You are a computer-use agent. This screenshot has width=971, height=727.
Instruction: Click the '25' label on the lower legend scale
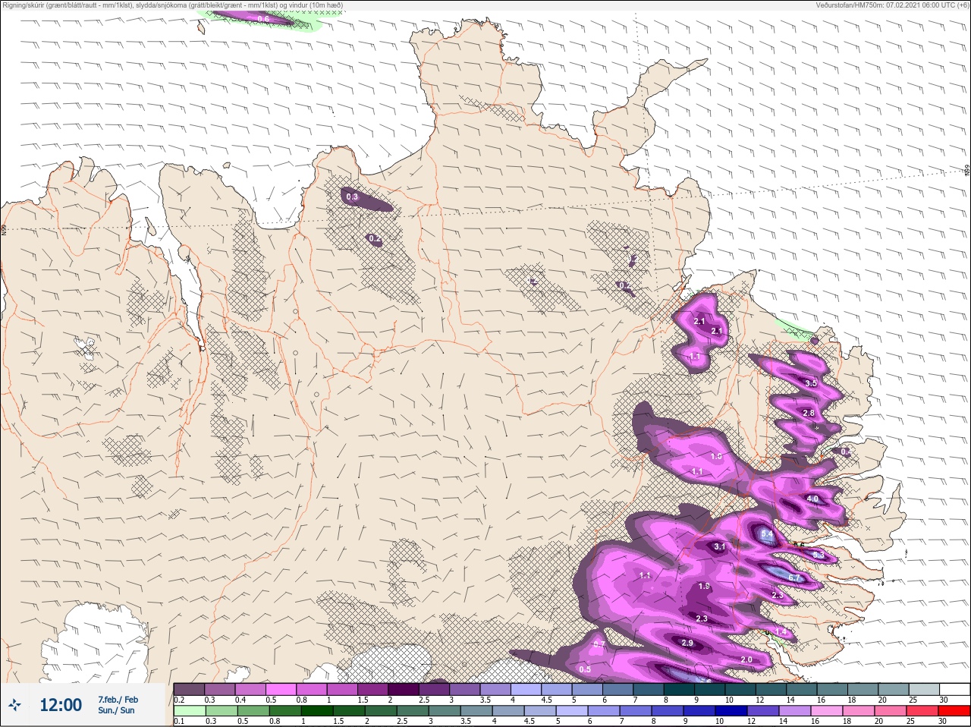[910, 722]
